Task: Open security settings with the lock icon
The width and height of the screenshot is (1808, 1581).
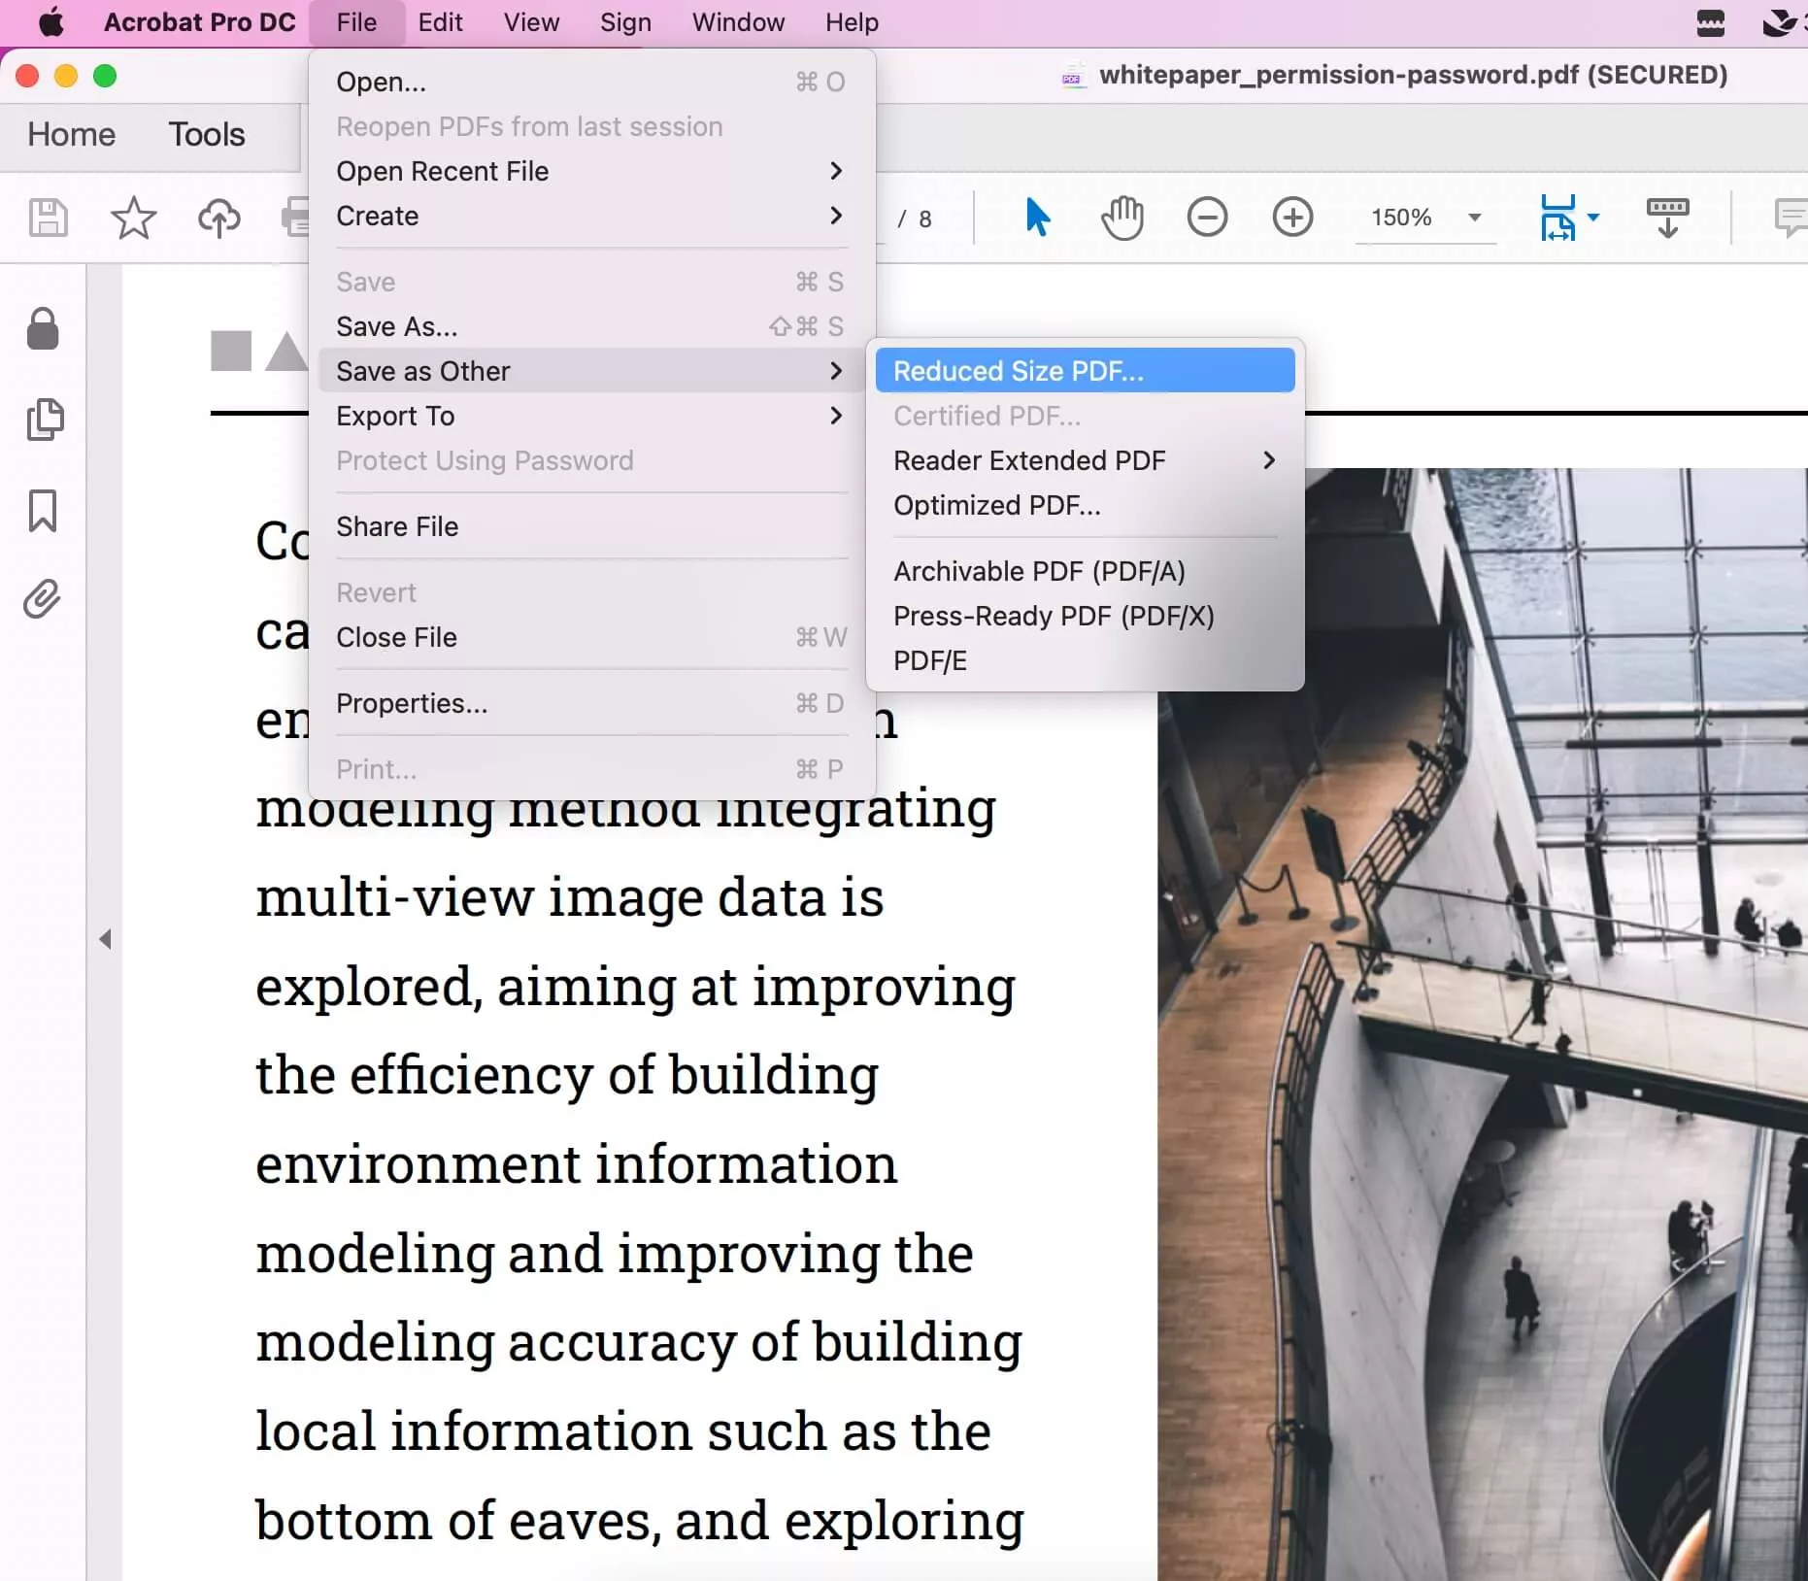Action: tap(44, 330)
